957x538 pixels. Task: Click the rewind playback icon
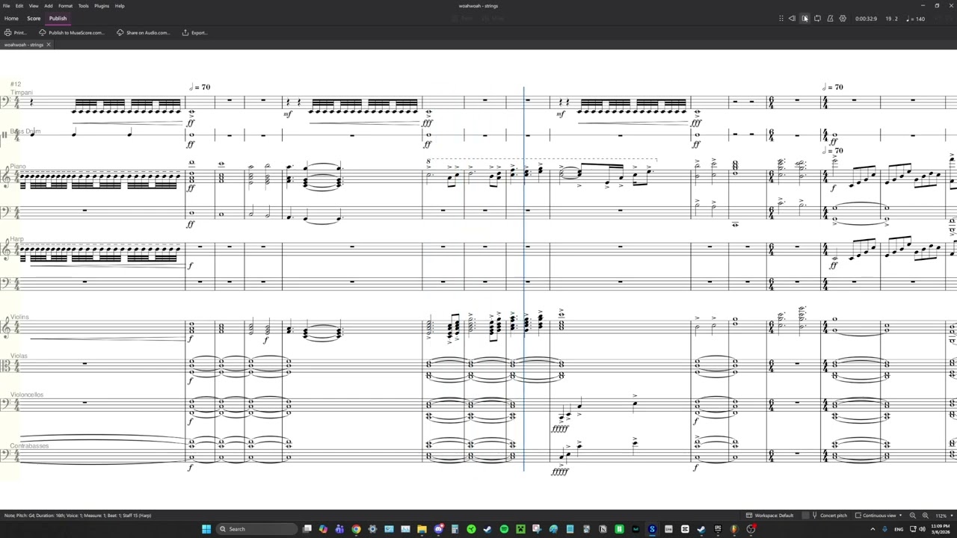[793, 19]
